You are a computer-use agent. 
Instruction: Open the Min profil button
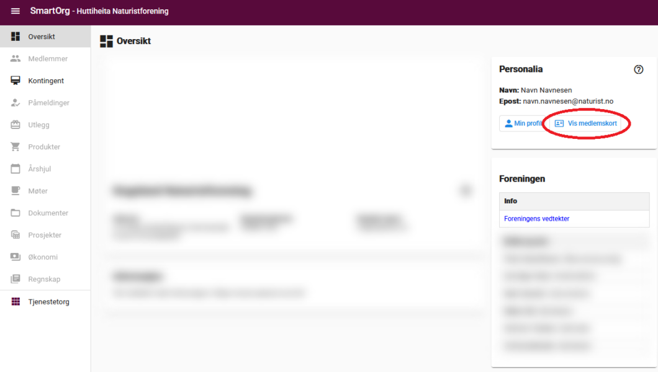523,123
